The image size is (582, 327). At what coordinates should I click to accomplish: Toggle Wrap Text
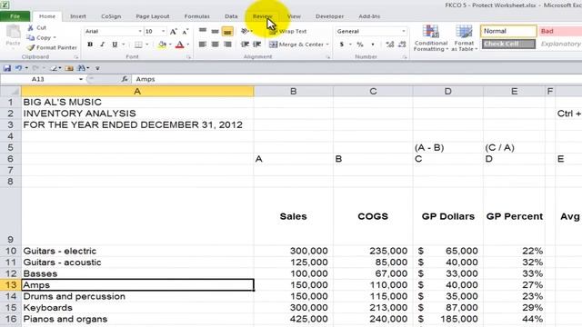(288, 32)
